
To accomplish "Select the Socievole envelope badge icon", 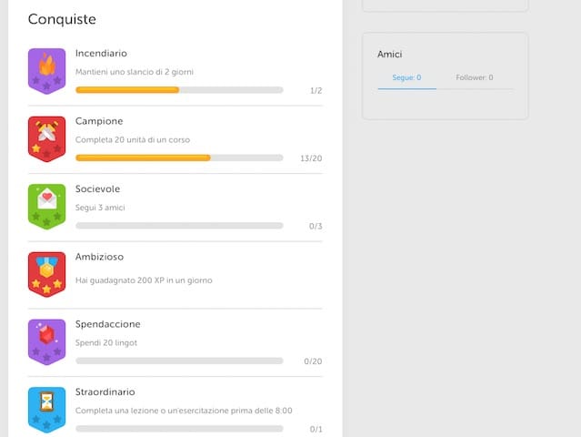I will 46,206.
